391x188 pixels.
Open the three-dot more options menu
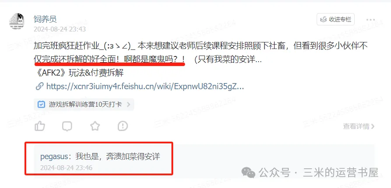370,20
